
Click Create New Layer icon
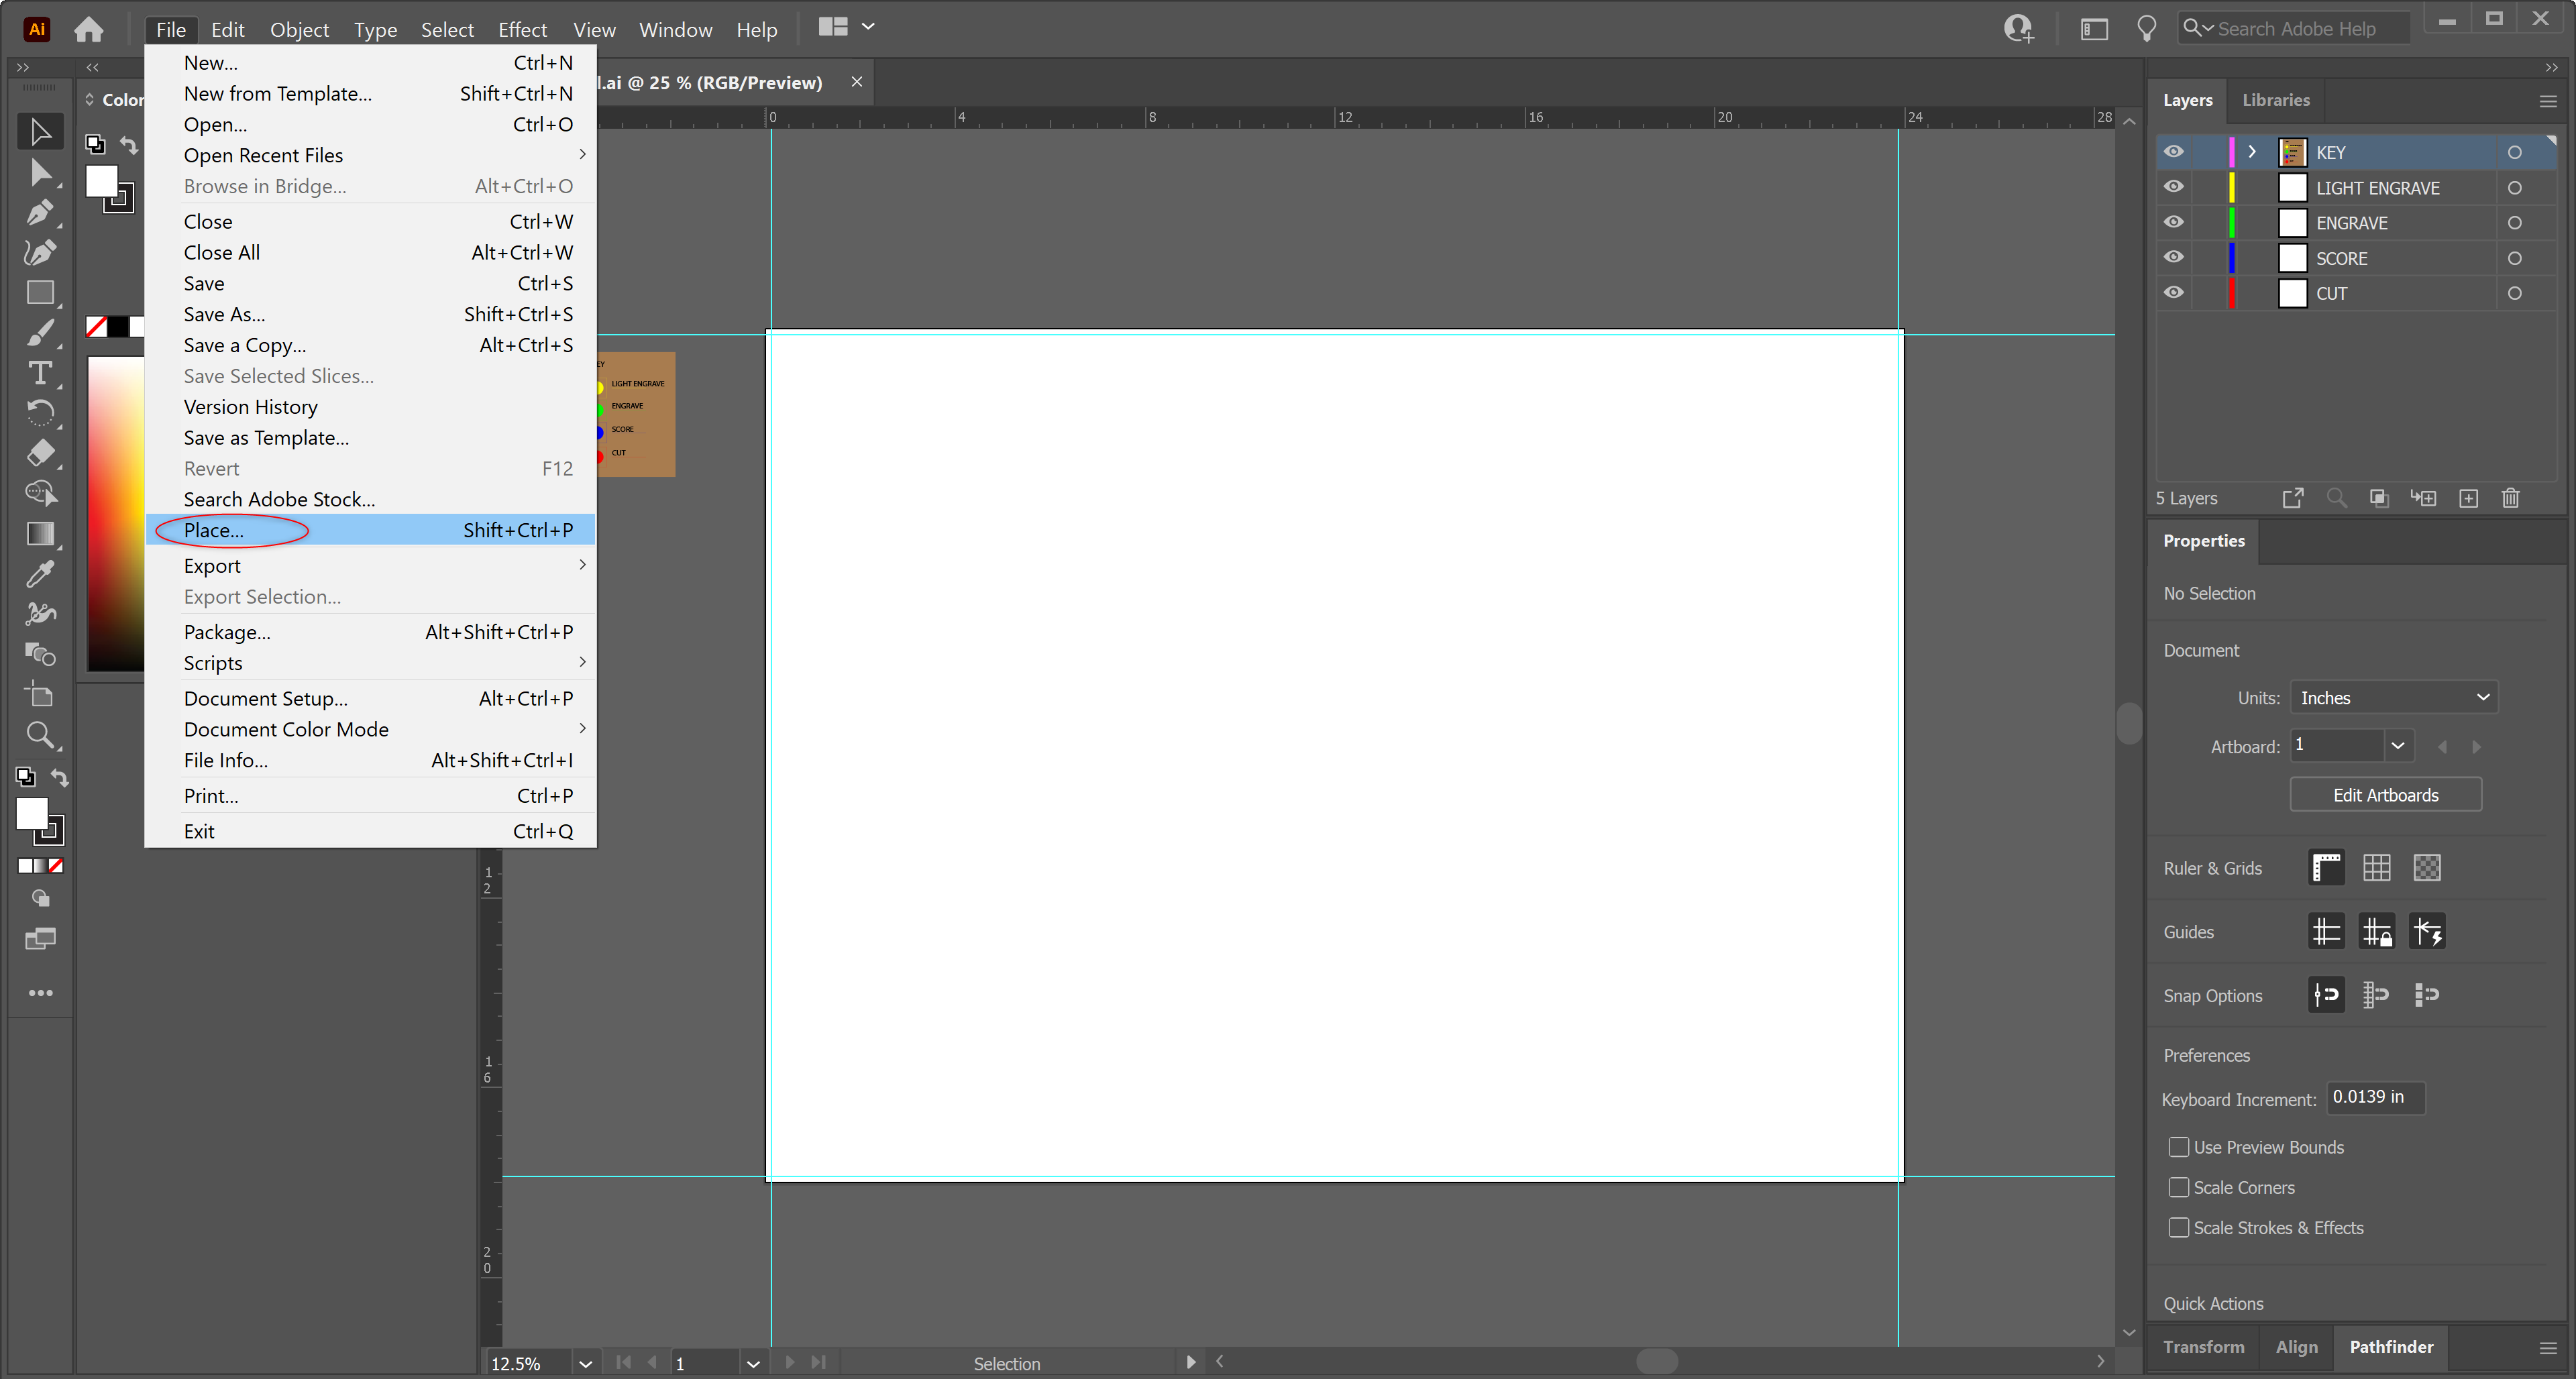click(x=2468, y=498)
